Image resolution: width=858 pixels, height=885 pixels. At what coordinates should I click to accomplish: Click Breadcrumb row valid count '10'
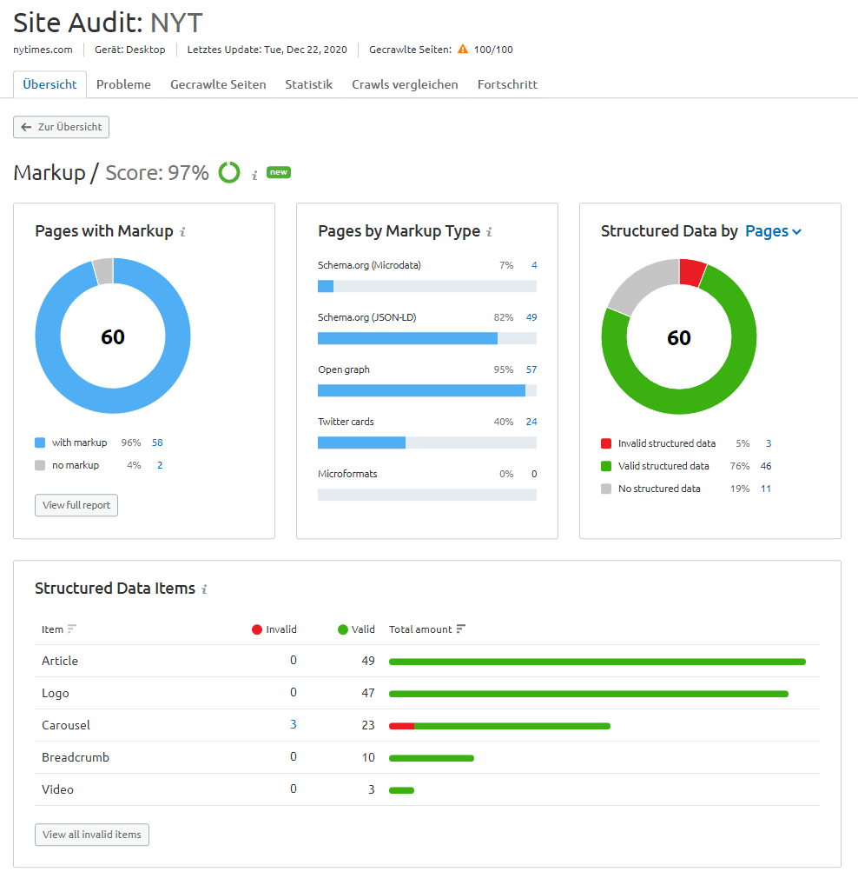[x=368, y=757]
